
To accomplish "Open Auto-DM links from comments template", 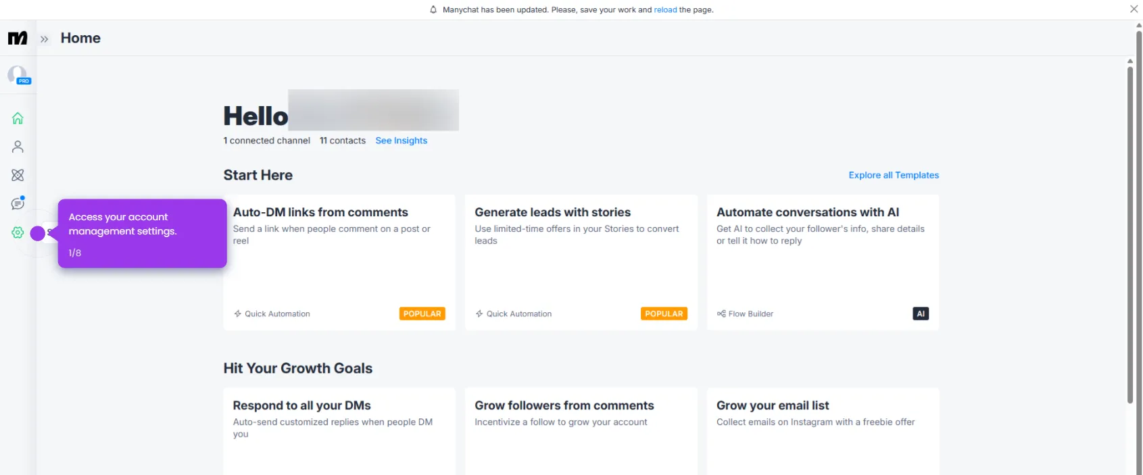I will pyautogui.click(x=339, y=262).
